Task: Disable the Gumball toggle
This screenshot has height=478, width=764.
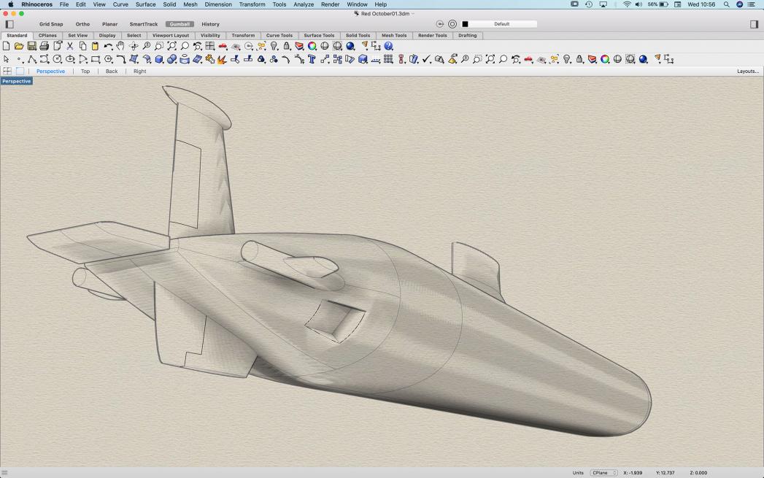Action: 180,24
